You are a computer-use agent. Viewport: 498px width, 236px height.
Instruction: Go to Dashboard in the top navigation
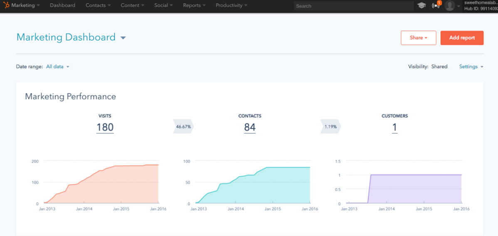tap(63, 5)
